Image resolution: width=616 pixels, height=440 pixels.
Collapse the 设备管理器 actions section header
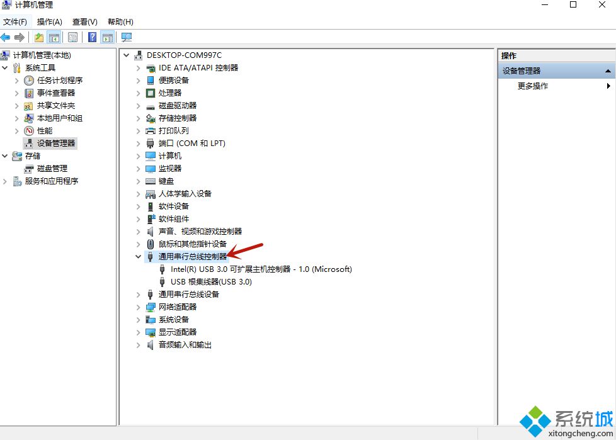pos(608,71)
